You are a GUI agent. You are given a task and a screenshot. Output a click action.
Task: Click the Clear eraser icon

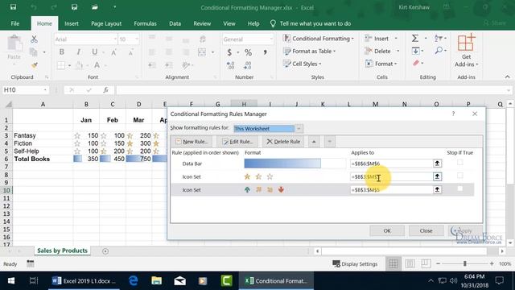[x=416, y=63]
